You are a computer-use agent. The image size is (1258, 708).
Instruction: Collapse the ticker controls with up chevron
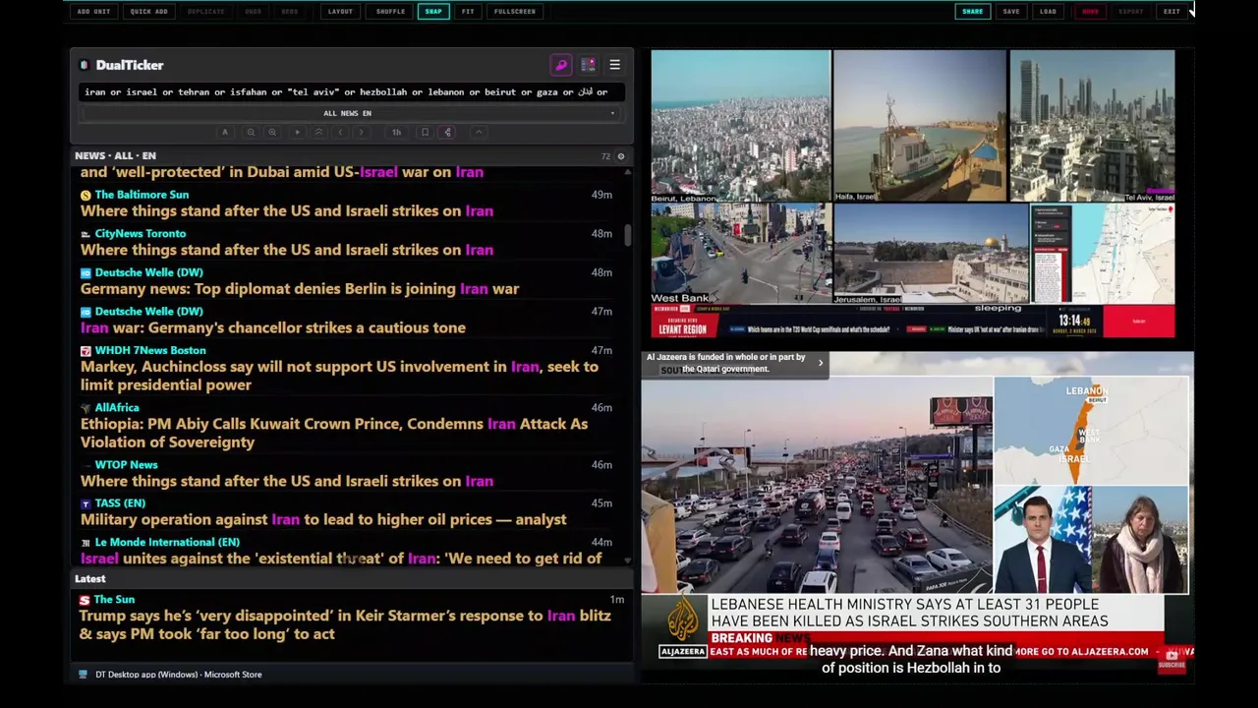(x=479, y=132)
